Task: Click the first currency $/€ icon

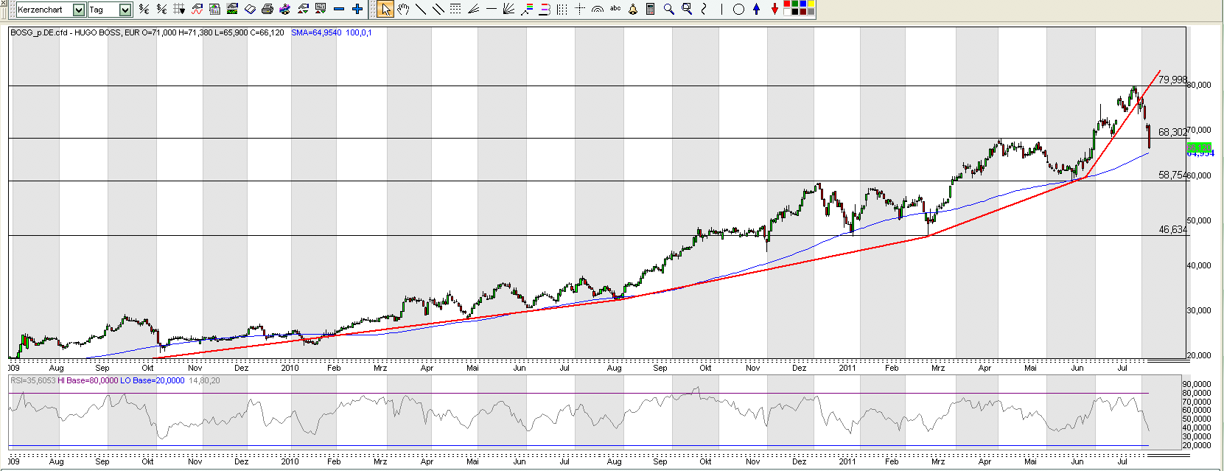Action: coord(144,9)
